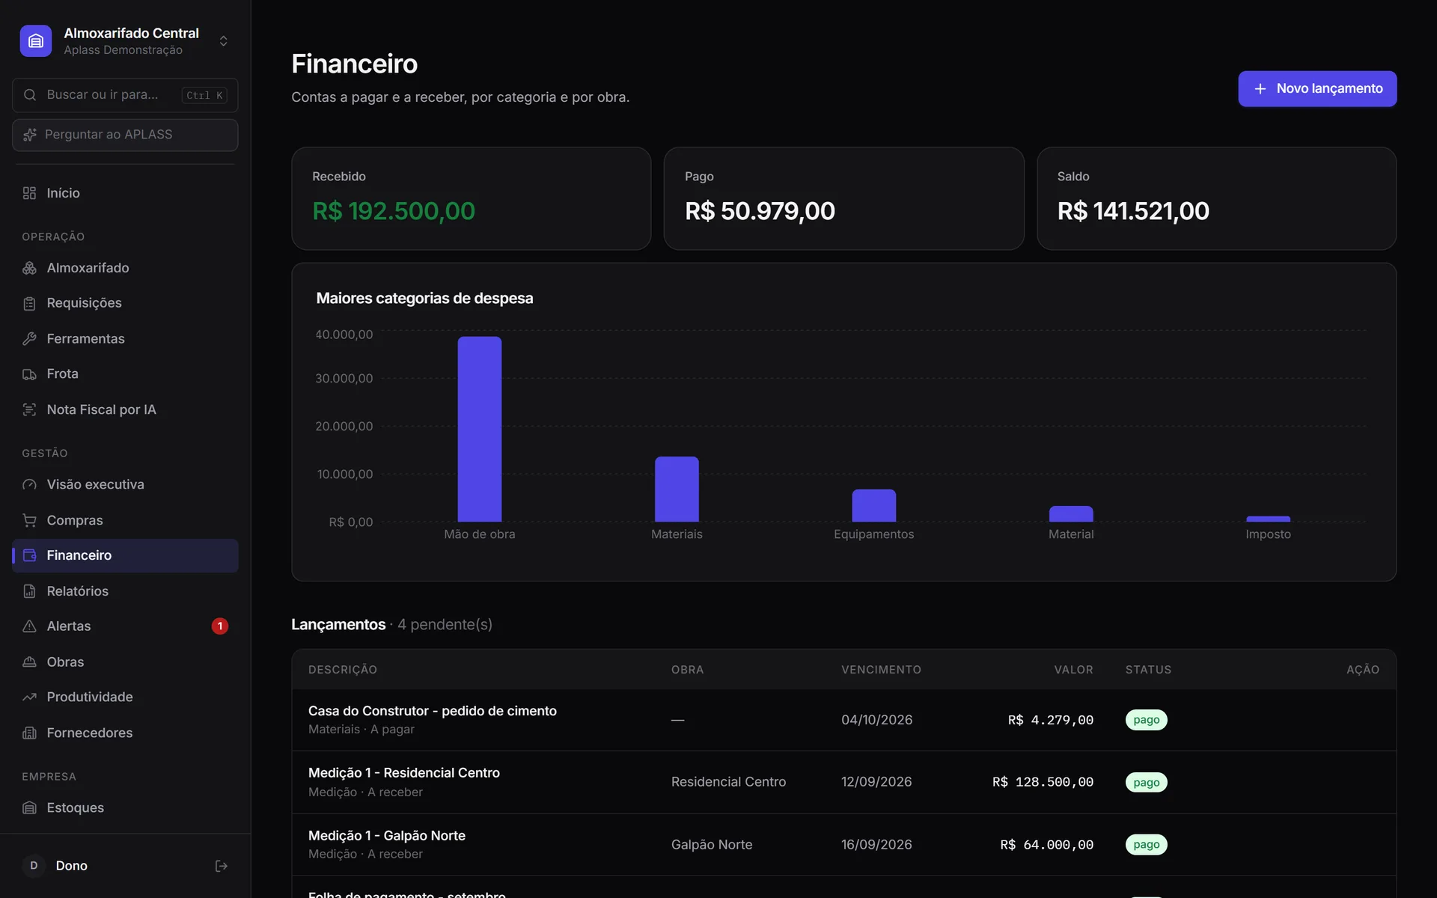Click the Financeiro wallet icon
Image resolution: width=1437 pixels, height=898 pixels.
coord(29,555)
